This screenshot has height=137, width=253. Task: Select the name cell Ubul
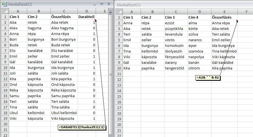[x=18, y=113]
